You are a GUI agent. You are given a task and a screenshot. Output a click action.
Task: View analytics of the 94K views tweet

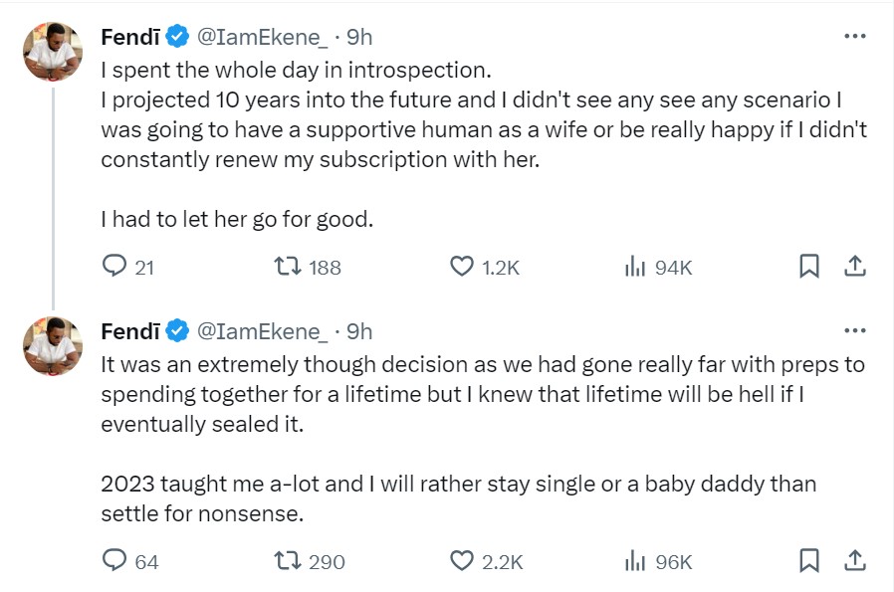633,267
